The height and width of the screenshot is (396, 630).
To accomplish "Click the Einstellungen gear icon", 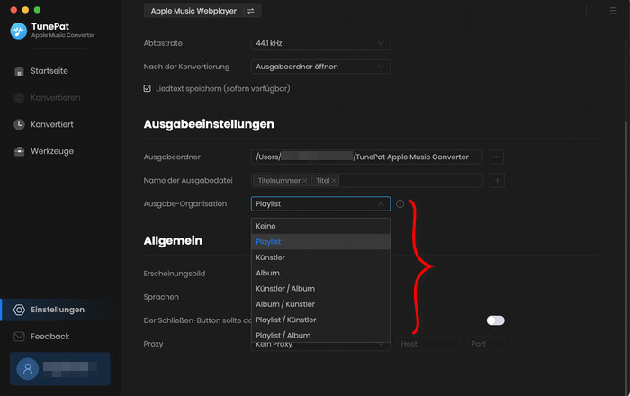I will point(19,310).
